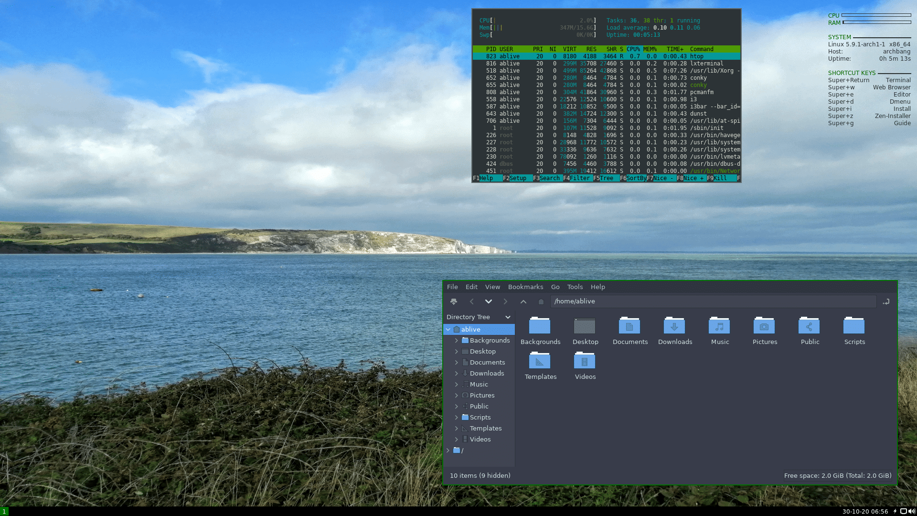Select the Templates folder icon in file view
This screenshot has height=516, width=917.
pyautogui.click(x=540, y=360)
